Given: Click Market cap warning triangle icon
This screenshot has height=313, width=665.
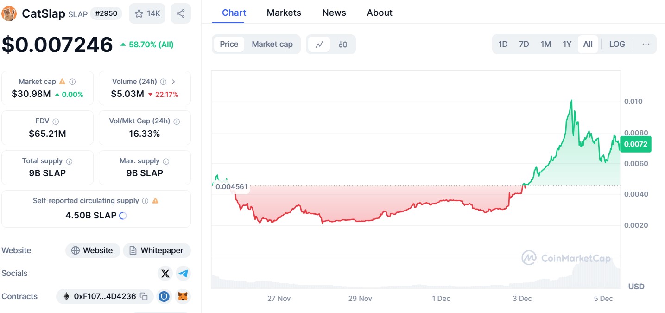Looking at the screenshot, I should click(x=62, y=82).
